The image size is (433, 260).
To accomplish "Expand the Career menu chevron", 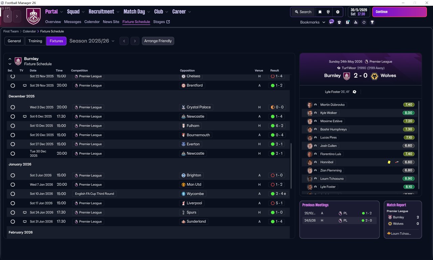I will point(189,12).
